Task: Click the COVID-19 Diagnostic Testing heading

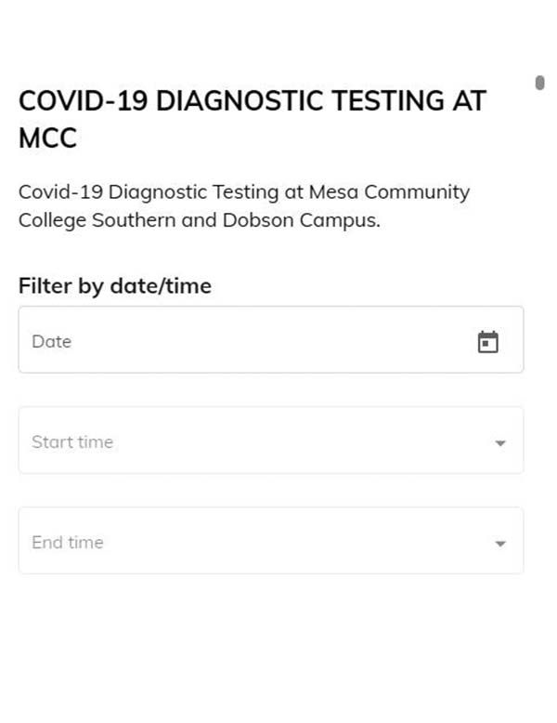Action: pos(252,101)
